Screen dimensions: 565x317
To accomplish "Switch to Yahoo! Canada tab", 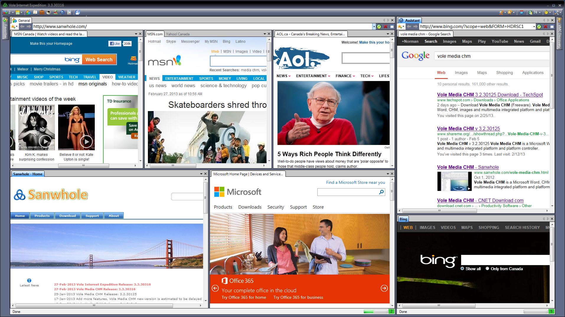I will (x=178, y=34).
